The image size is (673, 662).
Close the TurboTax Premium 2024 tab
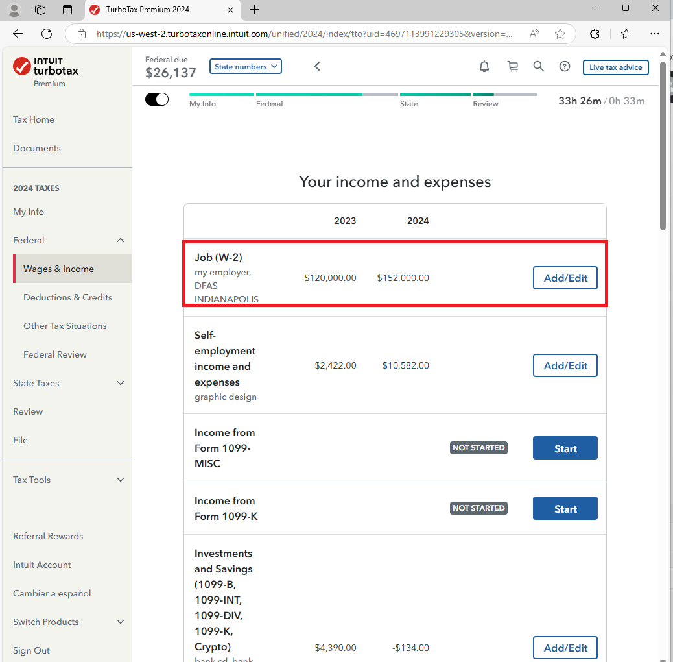tap(230, 10)
